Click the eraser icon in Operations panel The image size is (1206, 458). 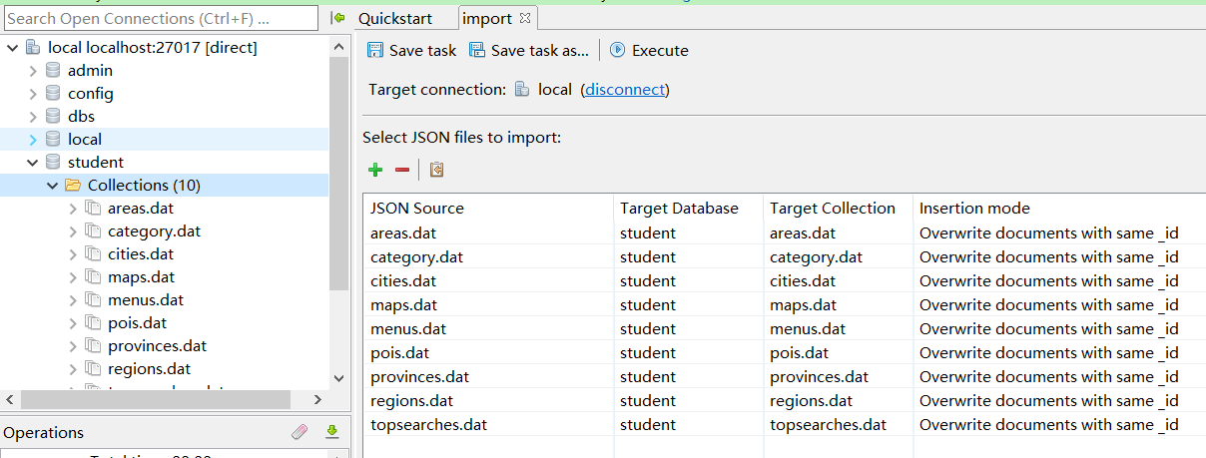300,432
